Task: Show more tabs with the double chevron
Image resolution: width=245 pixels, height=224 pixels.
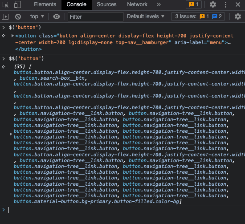Action: [x=159, y=4]
